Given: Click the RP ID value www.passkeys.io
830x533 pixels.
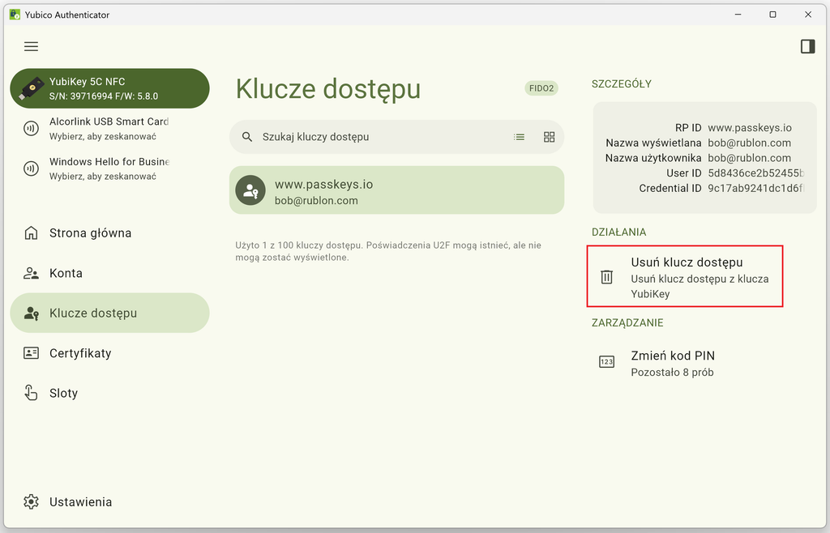Looking at the screenshot, I should pos(750,128).
